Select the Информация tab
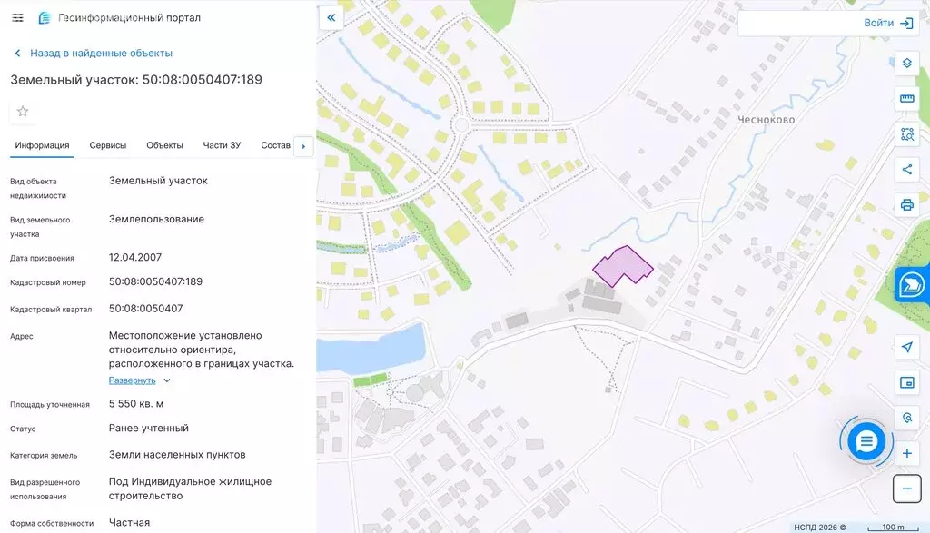Screen dimensions: 930x533 (x=42, y=145)
